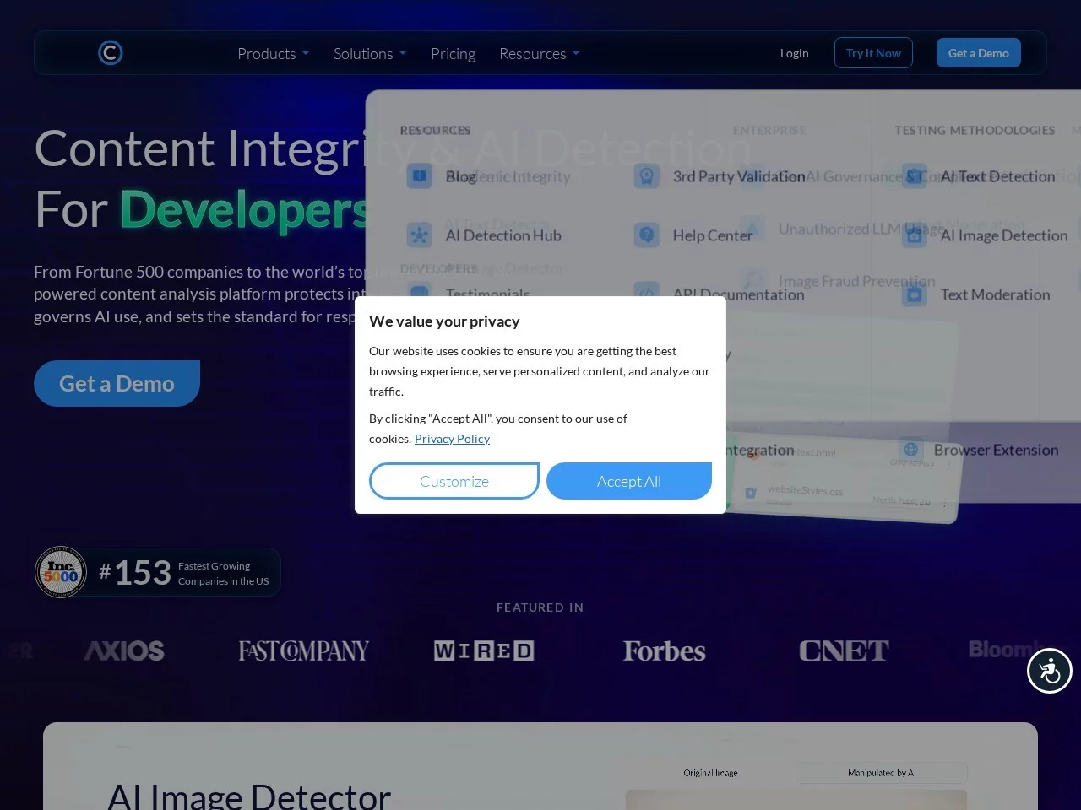Expand the Solutions dropdown menu
The image size is (1081, 810).
point(369,53)
